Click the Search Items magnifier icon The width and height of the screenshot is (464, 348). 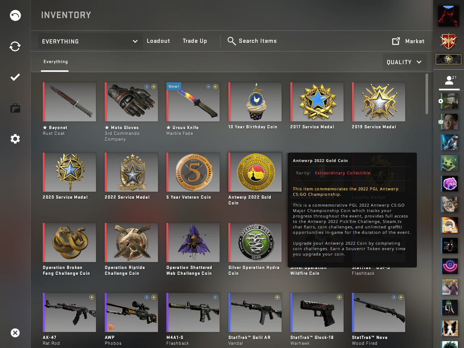click(x=232, y=41)
